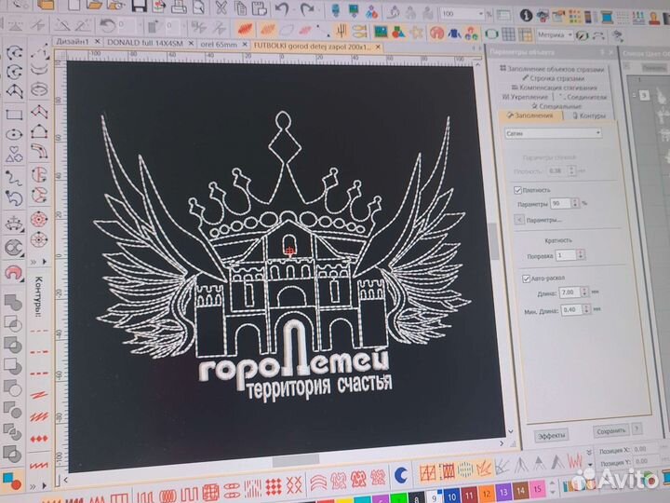Screen dimensions: 670x503
Task: Close the FUTBOLKI gorod detej tab
Action: click(x=378, y=48)
